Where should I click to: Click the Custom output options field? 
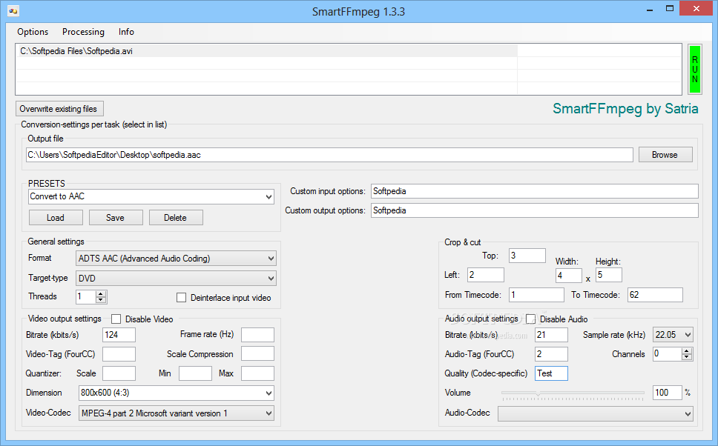534,210
